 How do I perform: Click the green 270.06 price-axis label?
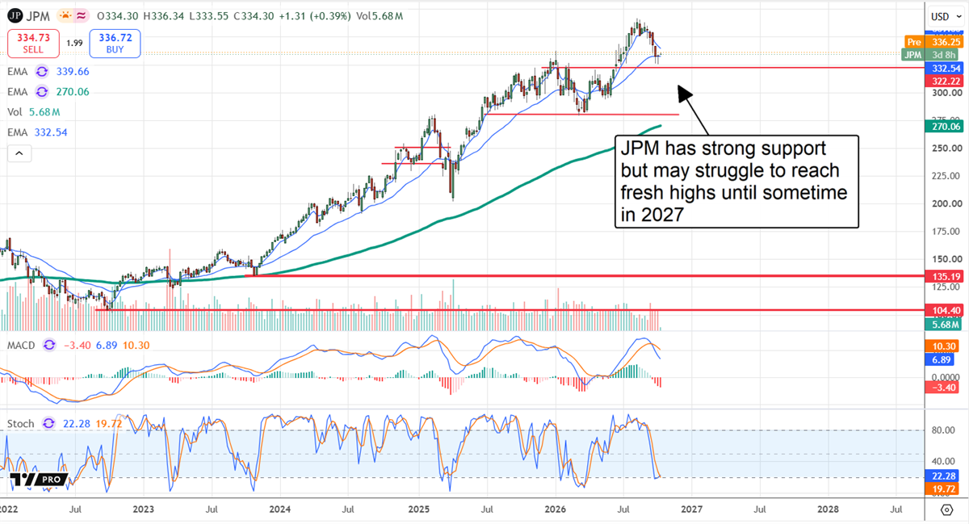click(943, 127)
